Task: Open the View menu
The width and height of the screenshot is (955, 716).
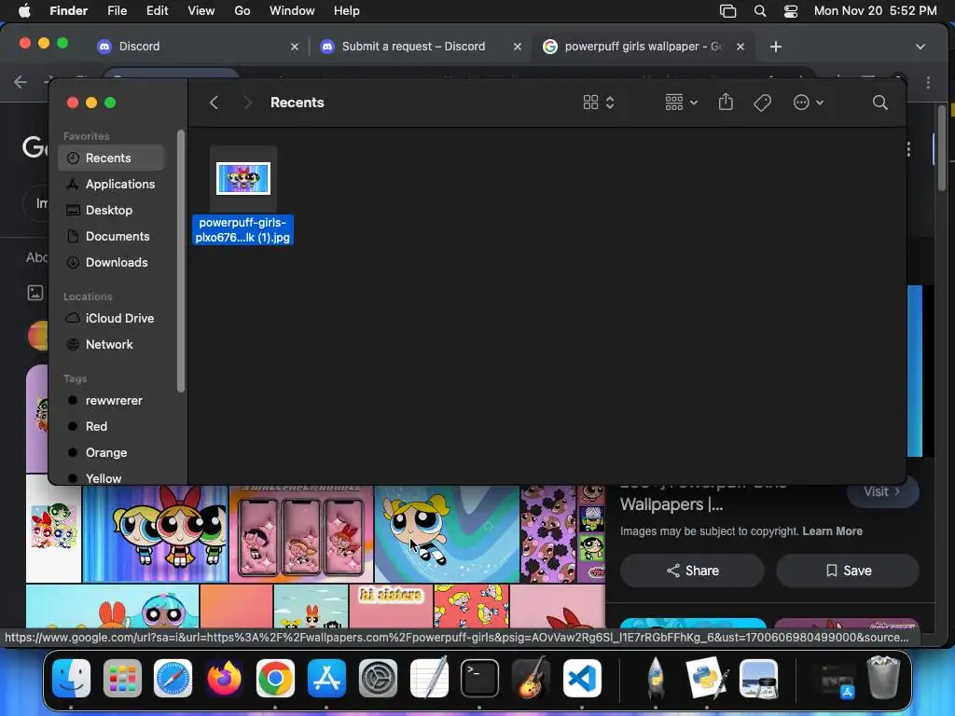Action: click(x=201, y=11)
